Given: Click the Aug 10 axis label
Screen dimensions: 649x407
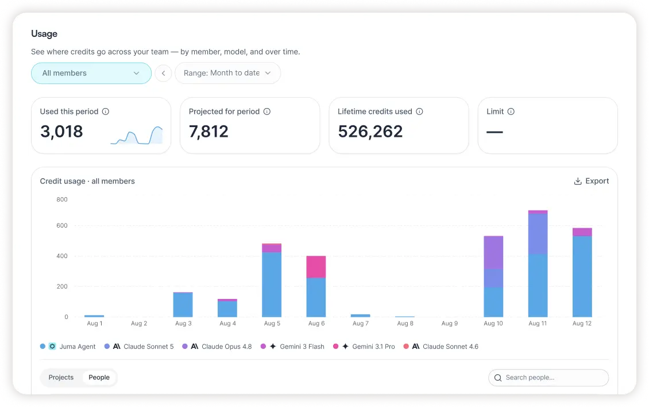Looking at the screenshot, I should coord(493,323).
